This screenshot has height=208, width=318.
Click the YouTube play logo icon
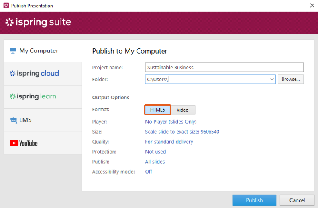pyautogui.click(x=14, y=143)
